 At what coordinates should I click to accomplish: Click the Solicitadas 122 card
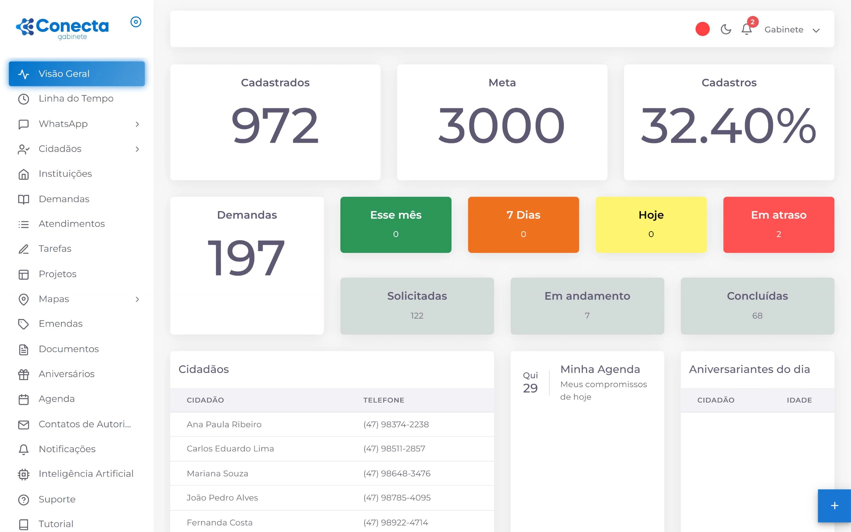tap(417, 306)
